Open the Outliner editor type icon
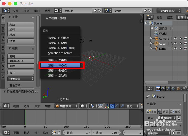The width and height of the screenshot is (188, 136). [150, 17]
